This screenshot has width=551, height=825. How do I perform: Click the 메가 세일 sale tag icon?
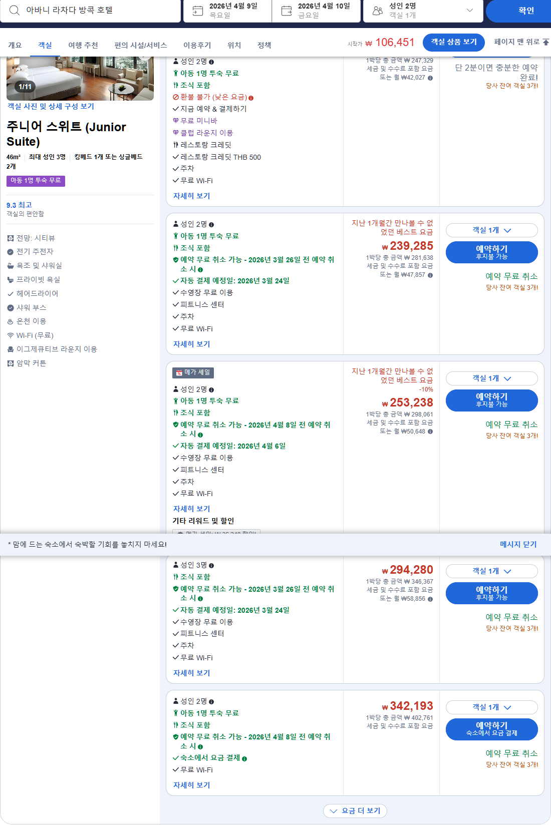[x=179, y=373]
